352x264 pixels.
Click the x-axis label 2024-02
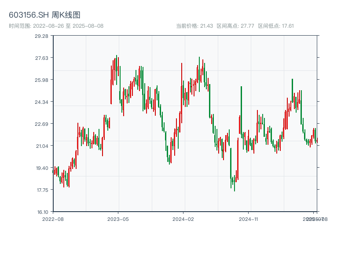pyautogui.click(x=183, y=219)
